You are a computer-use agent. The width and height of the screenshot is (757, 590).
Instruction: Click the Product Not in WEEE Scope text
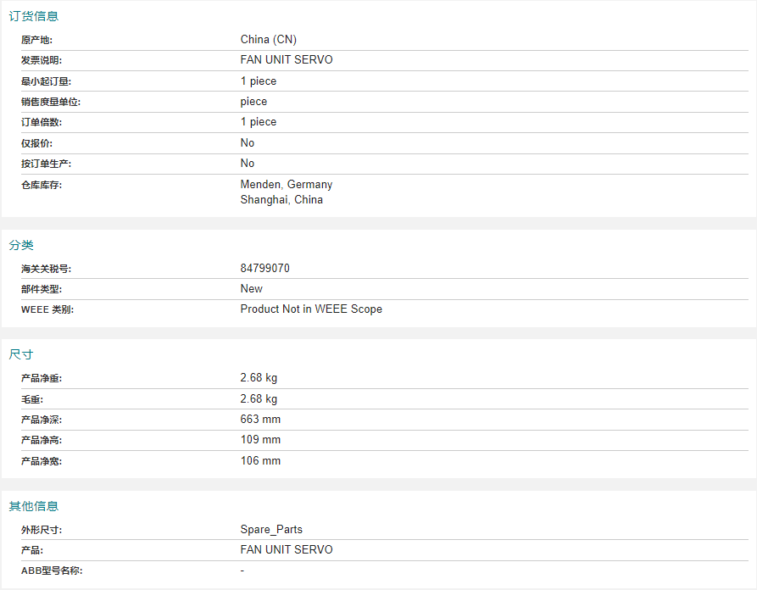pyautogui.click(x=311, y=309)
